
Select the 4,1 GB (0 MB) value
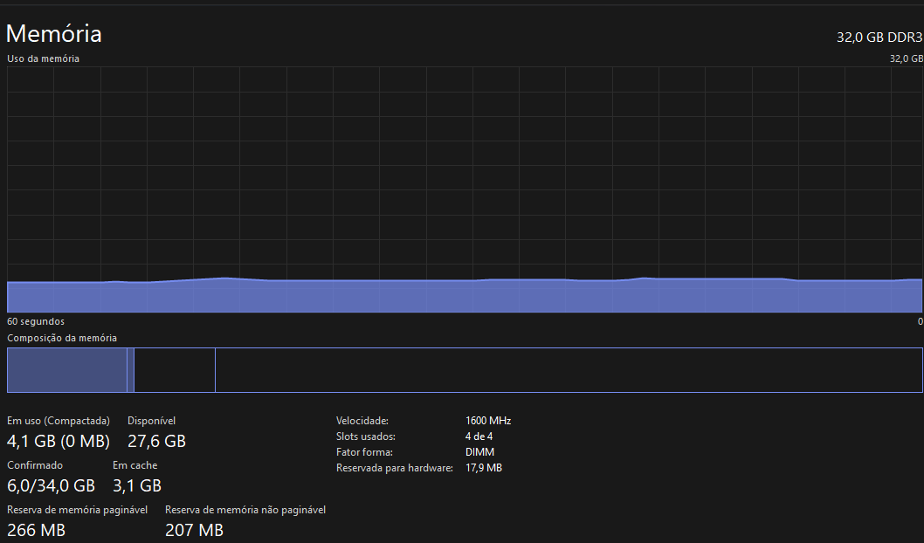59,441
